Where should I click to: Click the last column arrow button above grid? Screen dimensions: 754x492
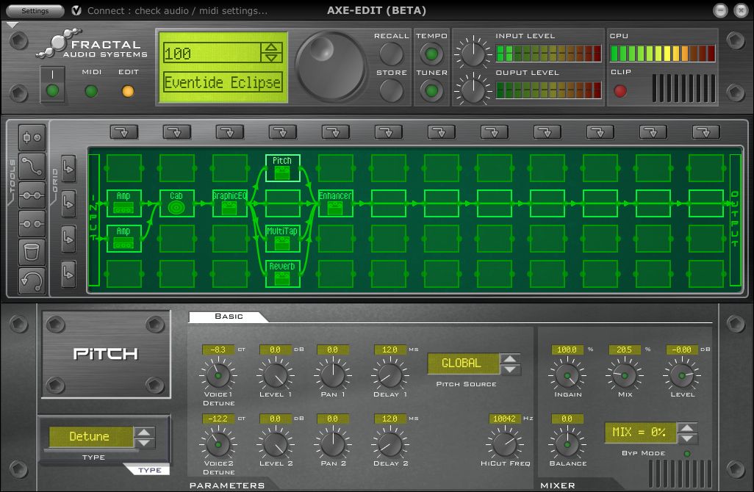point(706,131)
